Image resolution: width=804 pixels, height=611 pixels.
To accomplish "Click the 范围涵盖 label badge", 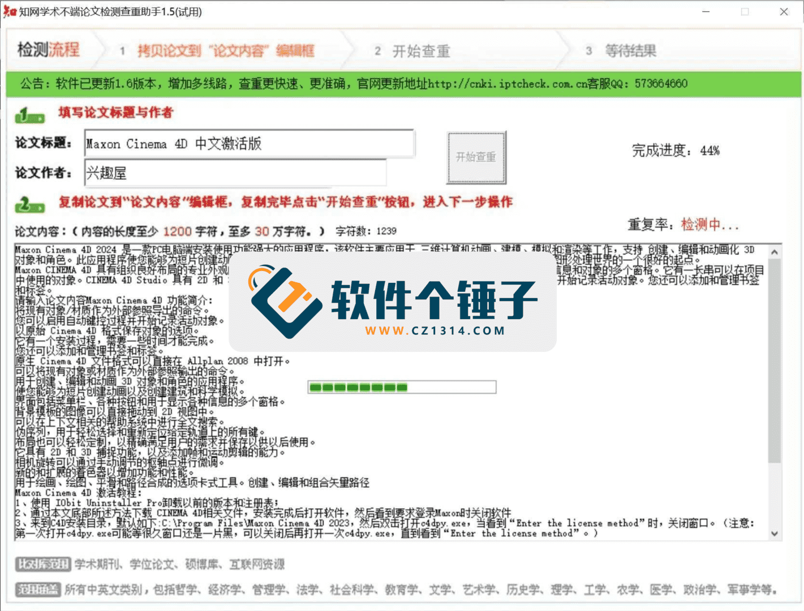I will click(37, 590).
